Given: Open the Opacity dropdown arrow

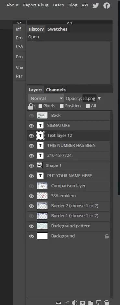Looking at the screenshot, I should tap(99, 98).
